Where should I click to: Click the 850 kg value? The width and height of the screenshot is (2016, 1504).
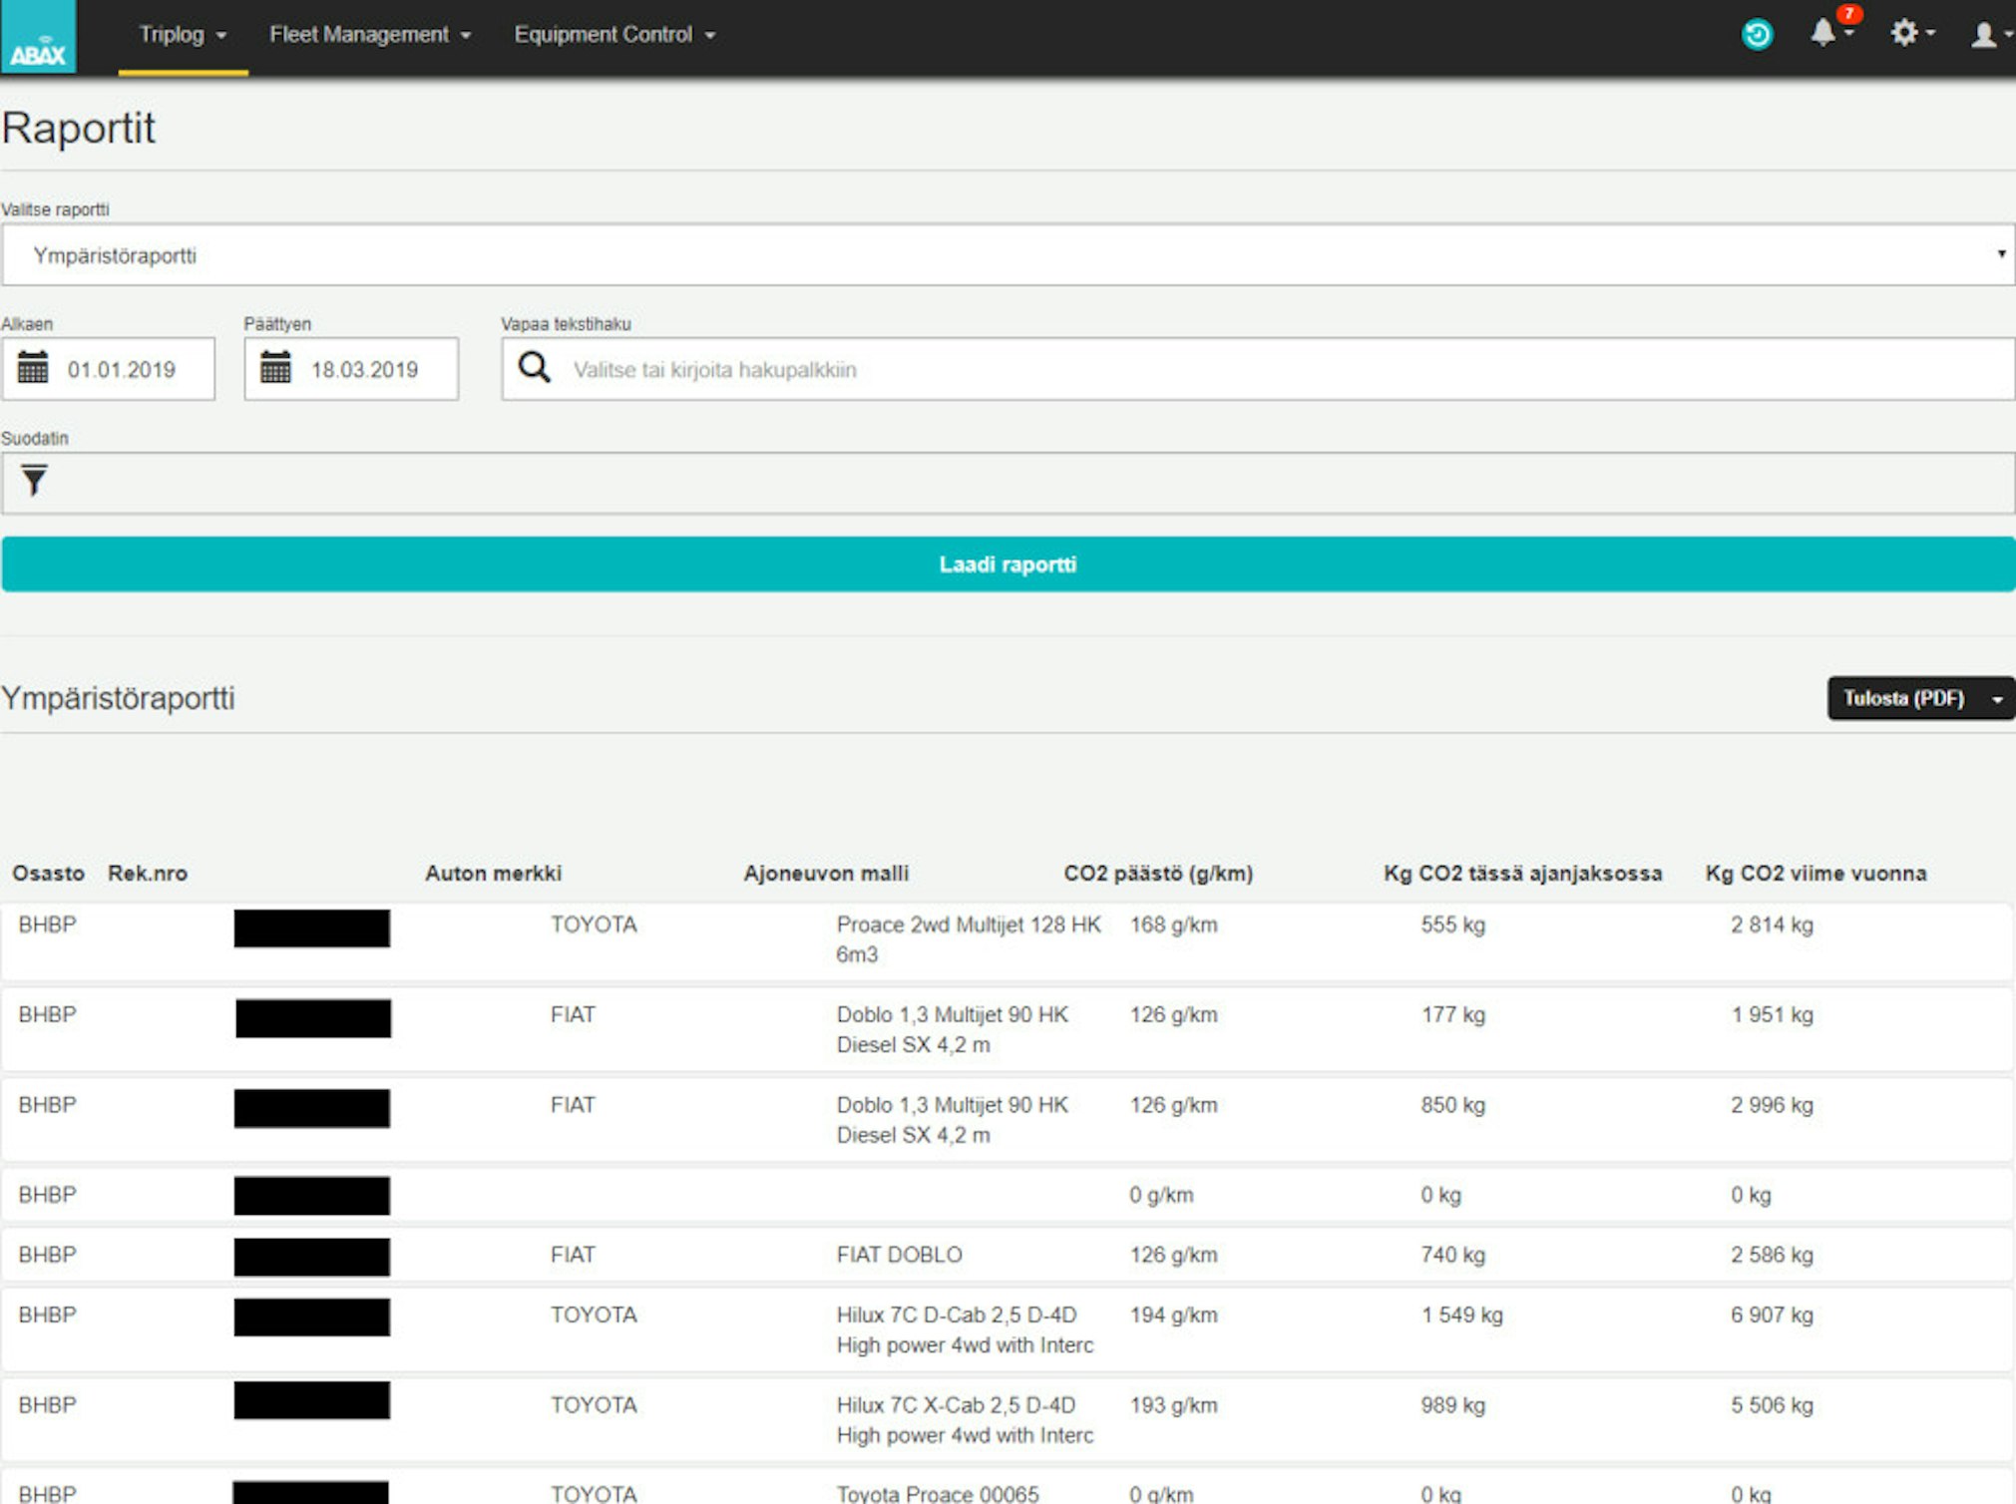point(1452,1105)
